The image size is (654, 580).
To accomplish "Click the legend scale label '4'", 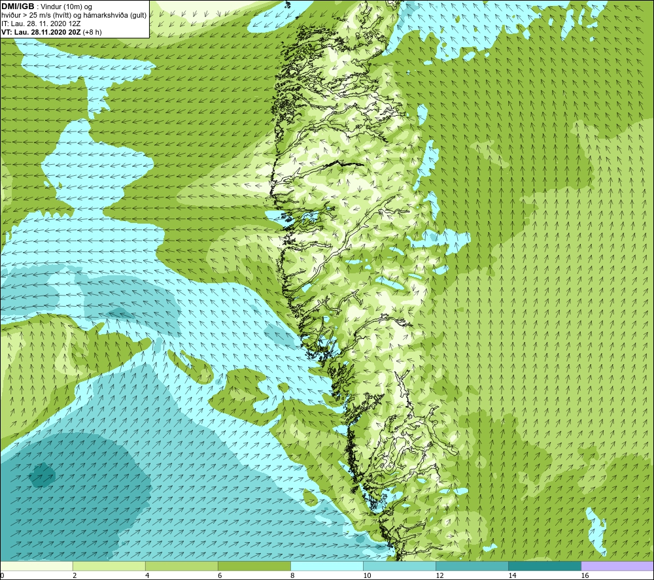I will [147, 575].
